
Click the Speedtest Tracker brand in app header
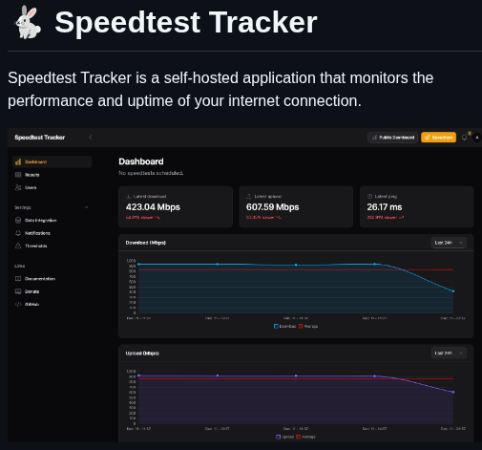(x=40, y=138)
